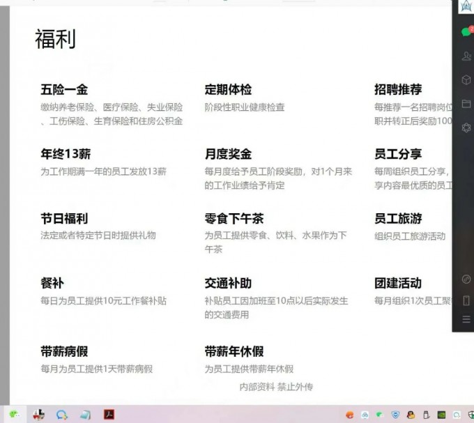The image size is (474, 423).
Task: Click orange tray icon
Action: tap(350, 415)
